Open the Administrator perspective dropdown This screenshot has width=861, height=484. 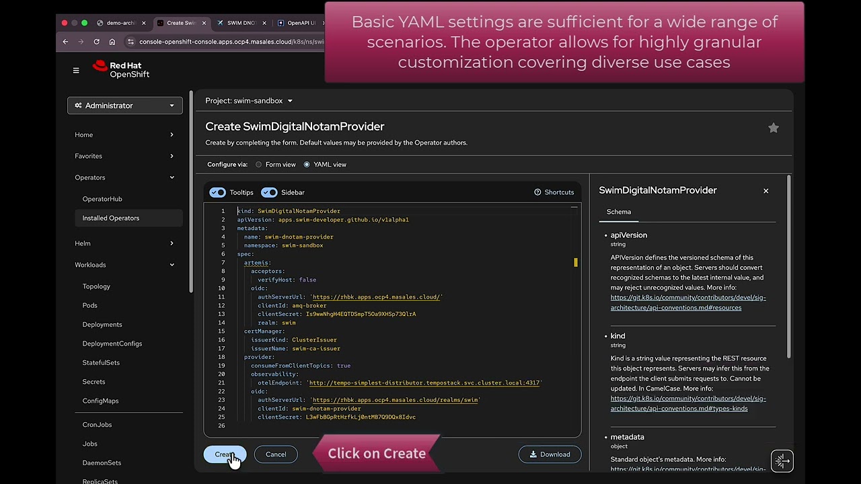click(x=124, y=106)
